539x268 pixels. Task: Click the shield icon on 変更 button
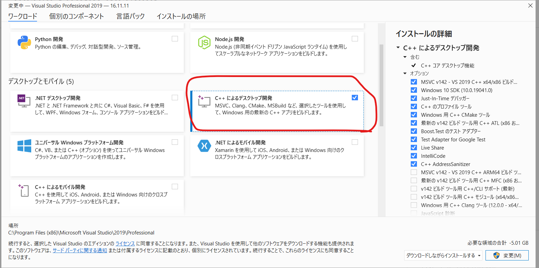pyautogui.click(x=496, y=255)
